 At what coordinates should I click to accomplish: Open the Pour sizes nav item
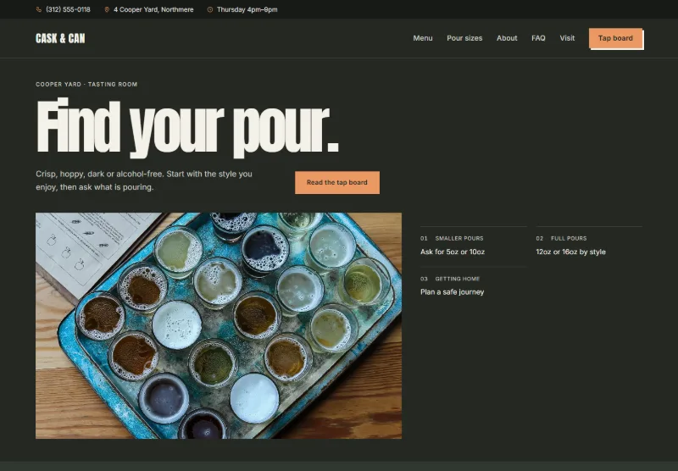[x=464, y=38]
